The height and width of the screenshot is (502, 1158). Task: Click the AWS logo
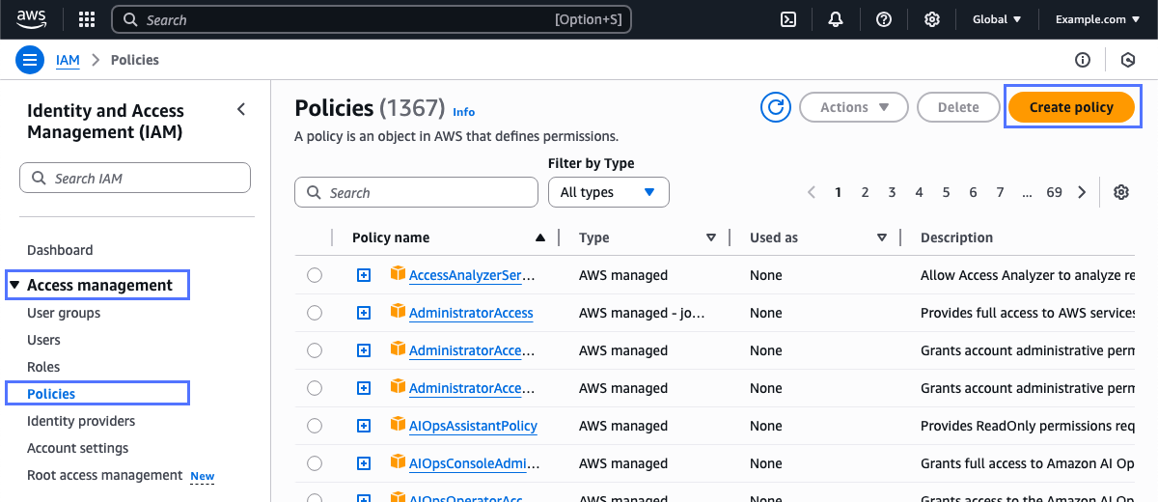pos(31,18)
